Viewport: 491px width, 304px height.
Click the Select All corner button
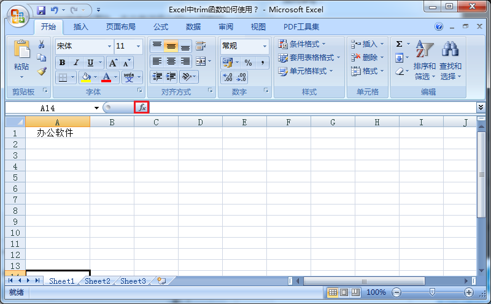tap(15, 122)
